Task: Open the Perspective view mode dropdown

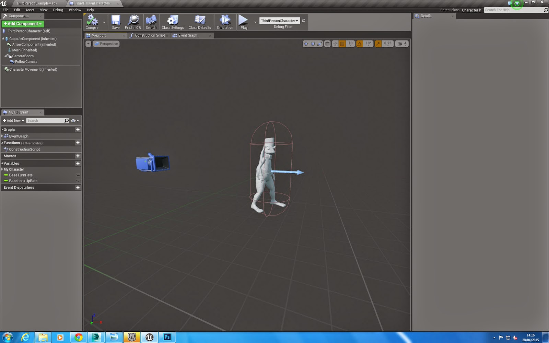Action: (106, 44)
